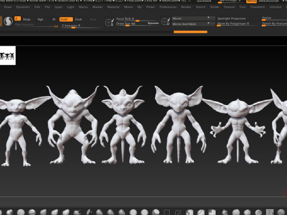
Task: Click the Mirror And Weld button
Action: point(193,24)
